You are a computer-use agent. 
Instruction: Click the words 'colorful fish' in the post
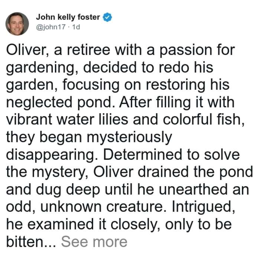point(202,120)
